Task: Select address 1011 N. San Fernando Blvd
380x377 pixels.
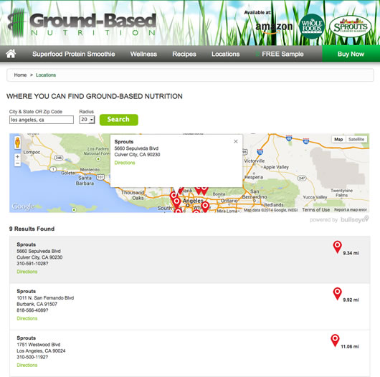Action: point(45,297)
